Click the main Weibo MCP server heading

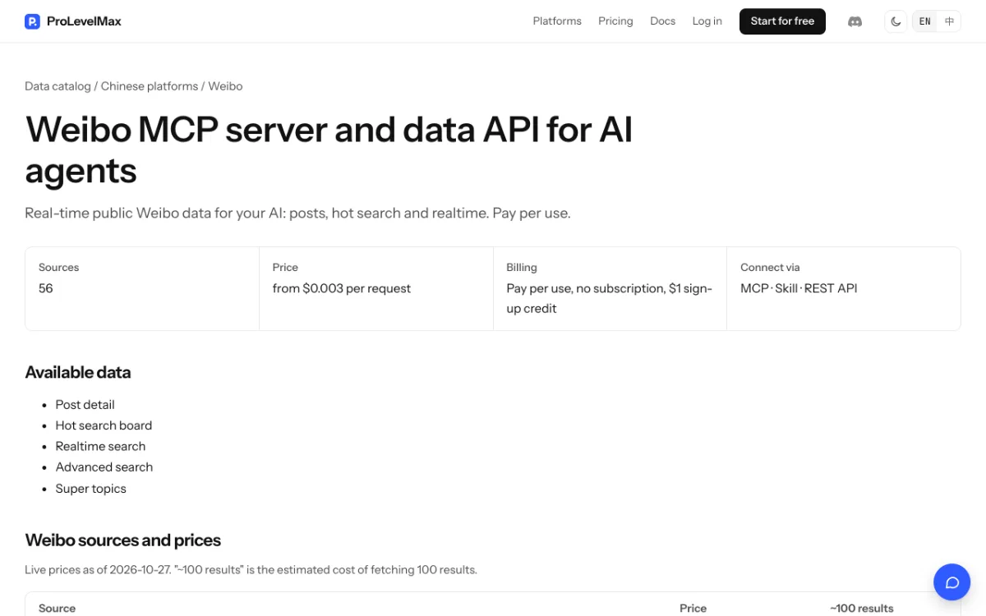click(x=329, y=150)
